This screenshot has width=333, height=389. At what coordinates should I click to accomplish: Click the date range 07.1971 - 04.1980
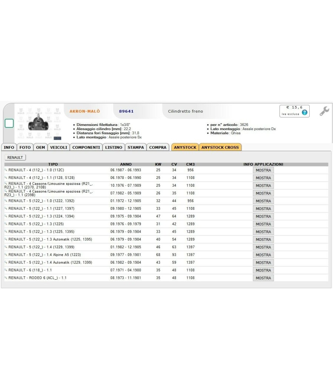pos(126,270)
